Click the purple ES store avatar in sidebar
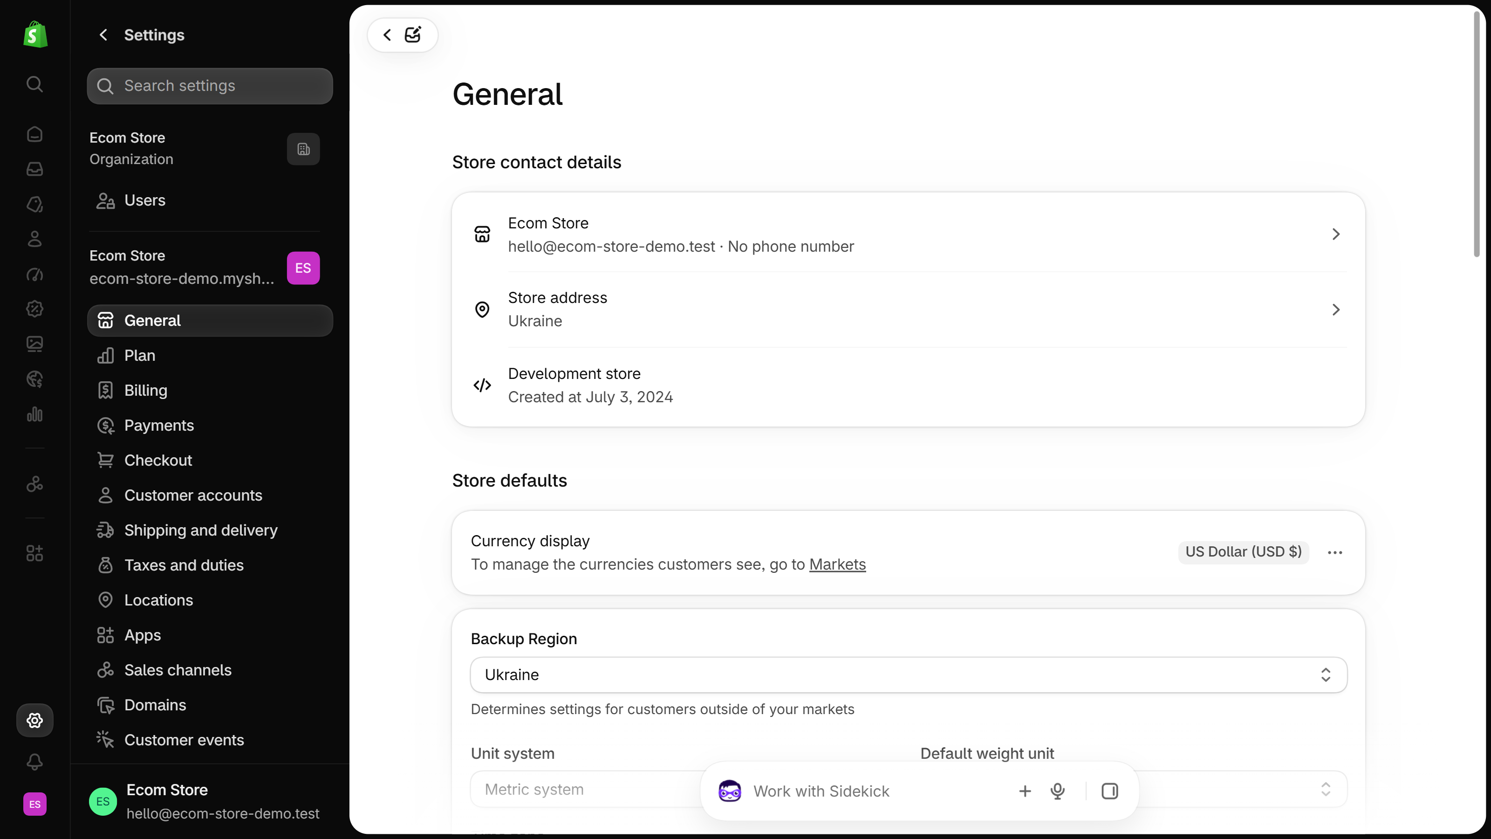The image size is (1491, 839). click(x=303, y=268)
